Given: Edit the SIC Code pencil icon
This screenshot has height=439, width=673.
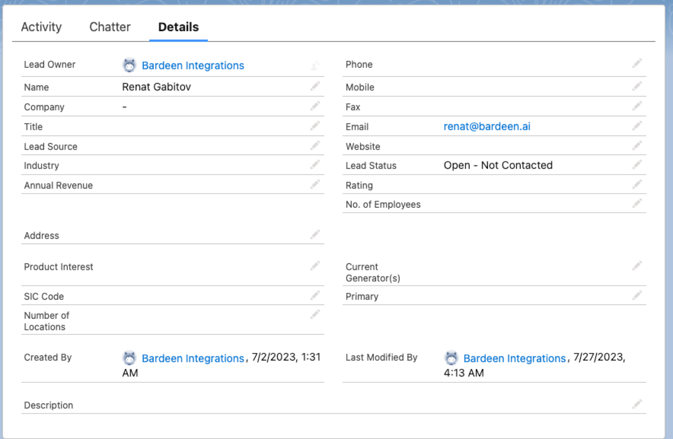Looking at the screenshot, I should [315, 296].
